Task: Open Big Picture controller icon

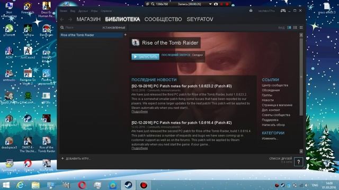Action: (283, 11)
